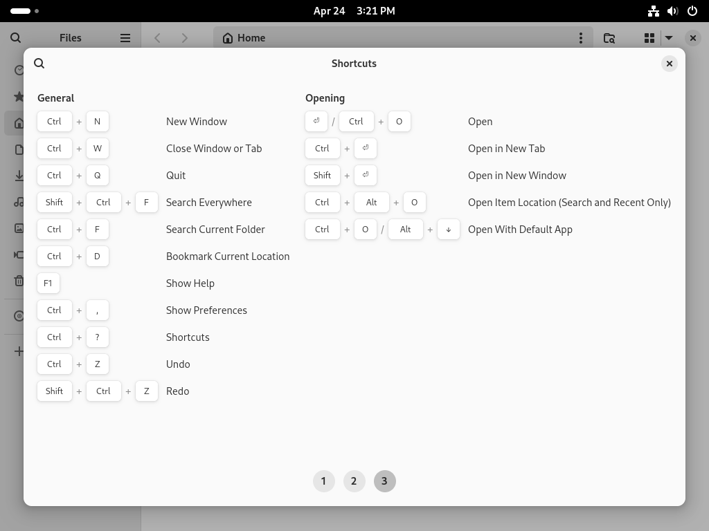The width and height of the screenshot is (709, 531).
Task: Click the 'Show Preferences' label
Action: [x=206, y=310]
